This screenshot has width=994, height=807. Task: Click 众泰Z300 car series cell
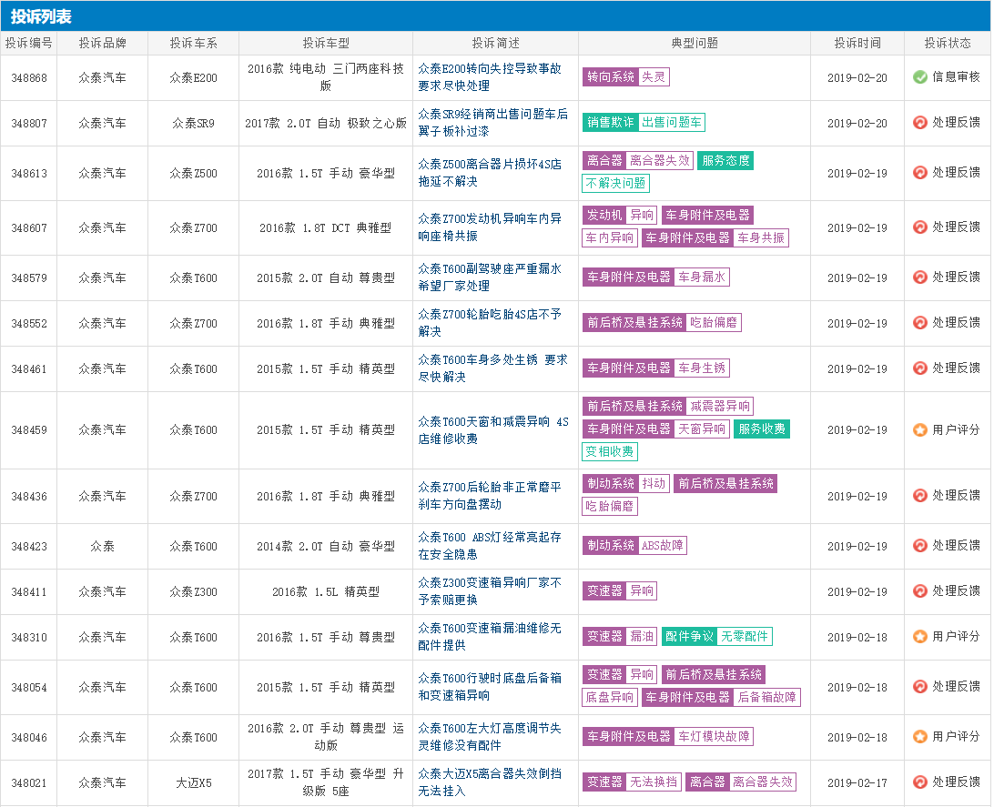193,592
